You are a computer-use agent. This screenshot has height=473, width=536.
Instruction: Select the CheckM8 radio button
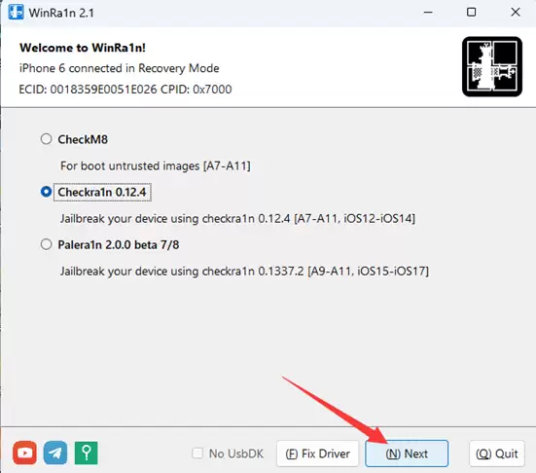(46, 139)
